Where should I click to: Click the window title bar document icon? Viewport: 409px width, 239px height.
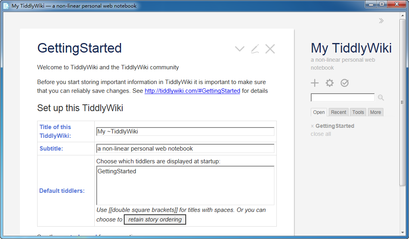pyautogui.click(x=6, y=6)
